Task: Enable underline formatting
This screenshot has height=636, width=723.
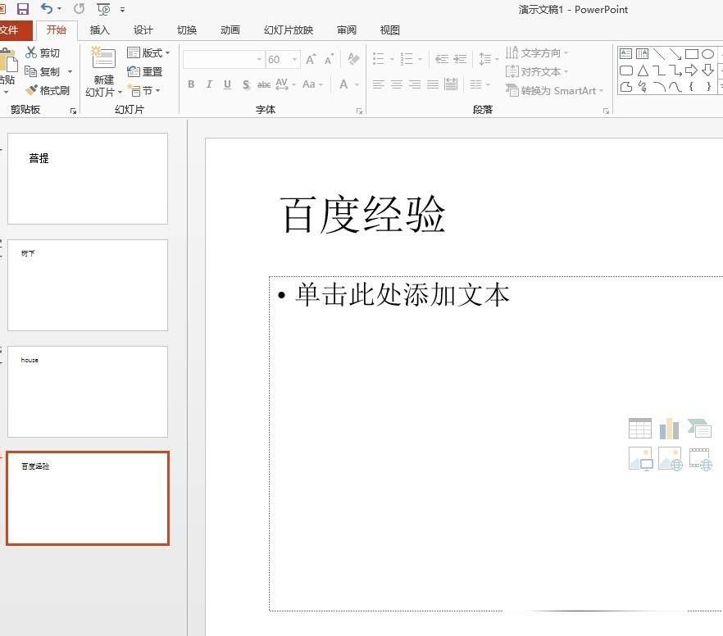Action: [x=227, y=84]
